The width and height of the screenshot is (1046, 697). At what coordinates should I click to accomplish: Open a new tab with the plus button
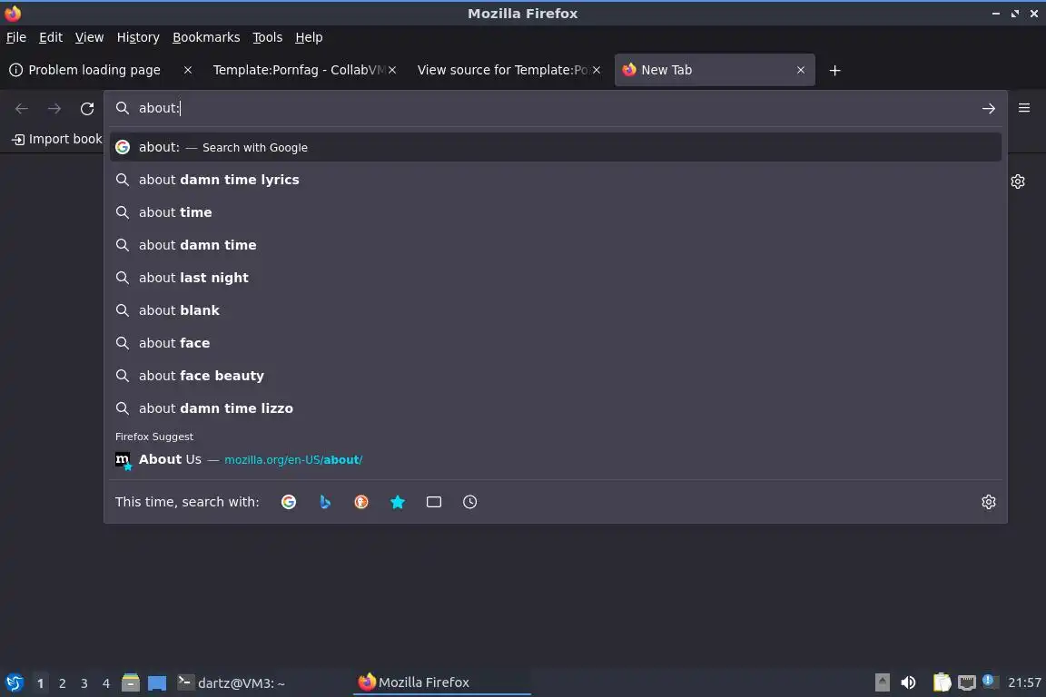pos(834,70)
